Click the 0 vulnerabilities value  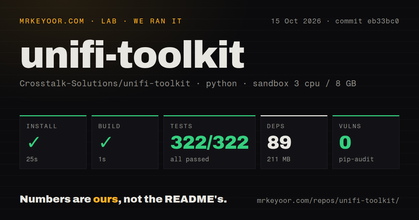345,142
